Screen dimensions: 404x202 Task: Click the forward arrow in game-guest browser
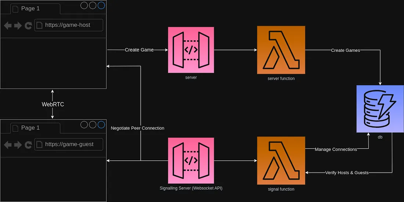[18, 145]
